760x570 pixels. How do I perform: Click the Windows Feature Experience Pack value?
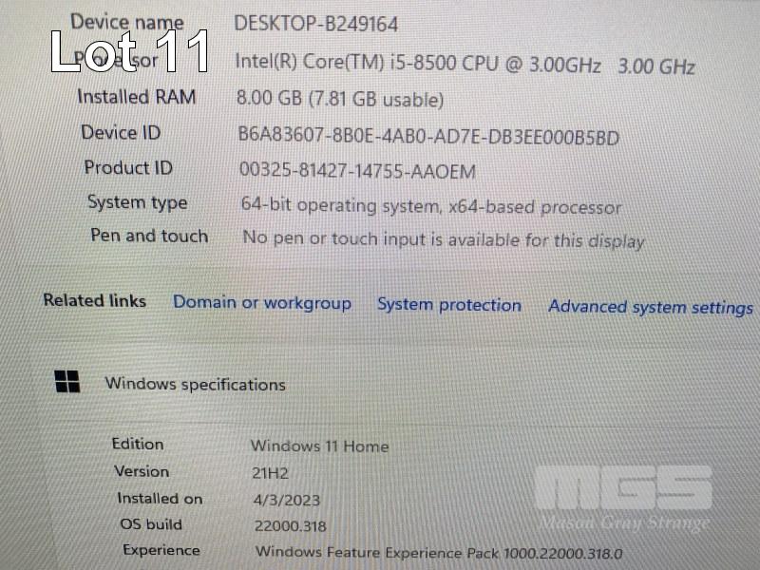[439, 553]
